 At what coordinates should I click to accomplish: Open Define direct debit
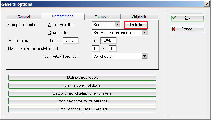[82, 77]
